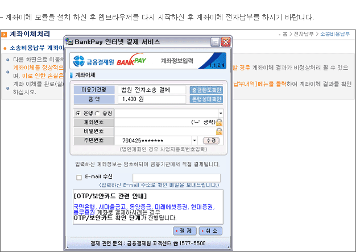This screenshot has height=252, width=356.
Task: Open the 주민번호 dropdown arrow
Action: (194, 141)
